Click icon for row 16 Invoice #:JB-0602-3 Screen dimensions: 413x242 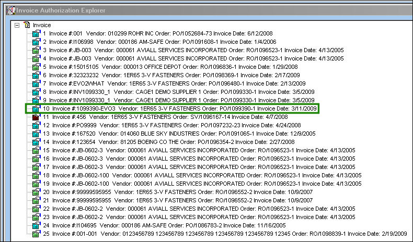coord(37,159)
